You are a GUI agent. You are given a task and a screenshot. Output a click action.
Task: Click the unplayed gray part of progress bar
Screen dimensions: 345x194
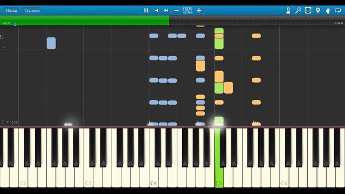coord(257,20)
